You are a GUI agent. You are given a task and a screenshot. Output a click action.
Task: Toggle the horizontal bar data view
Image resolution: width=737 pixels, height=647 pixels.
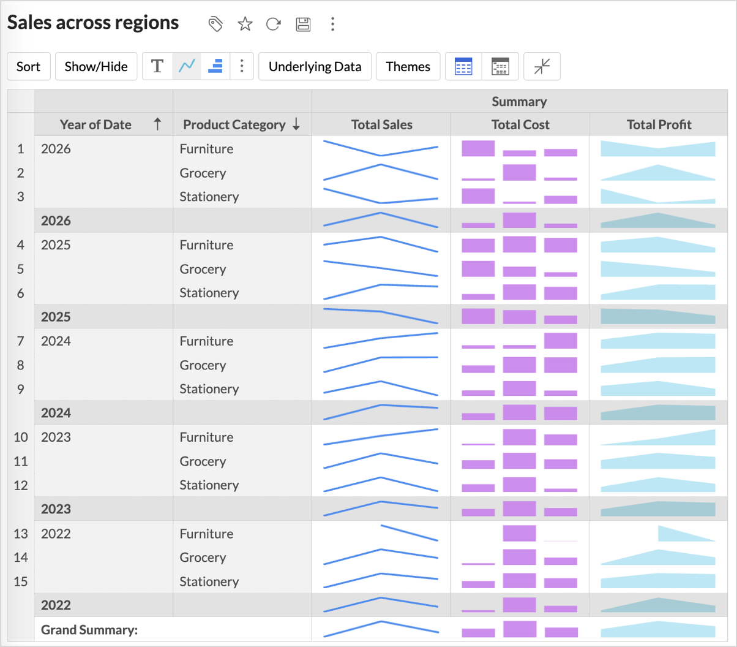click(x=215, y=66)
